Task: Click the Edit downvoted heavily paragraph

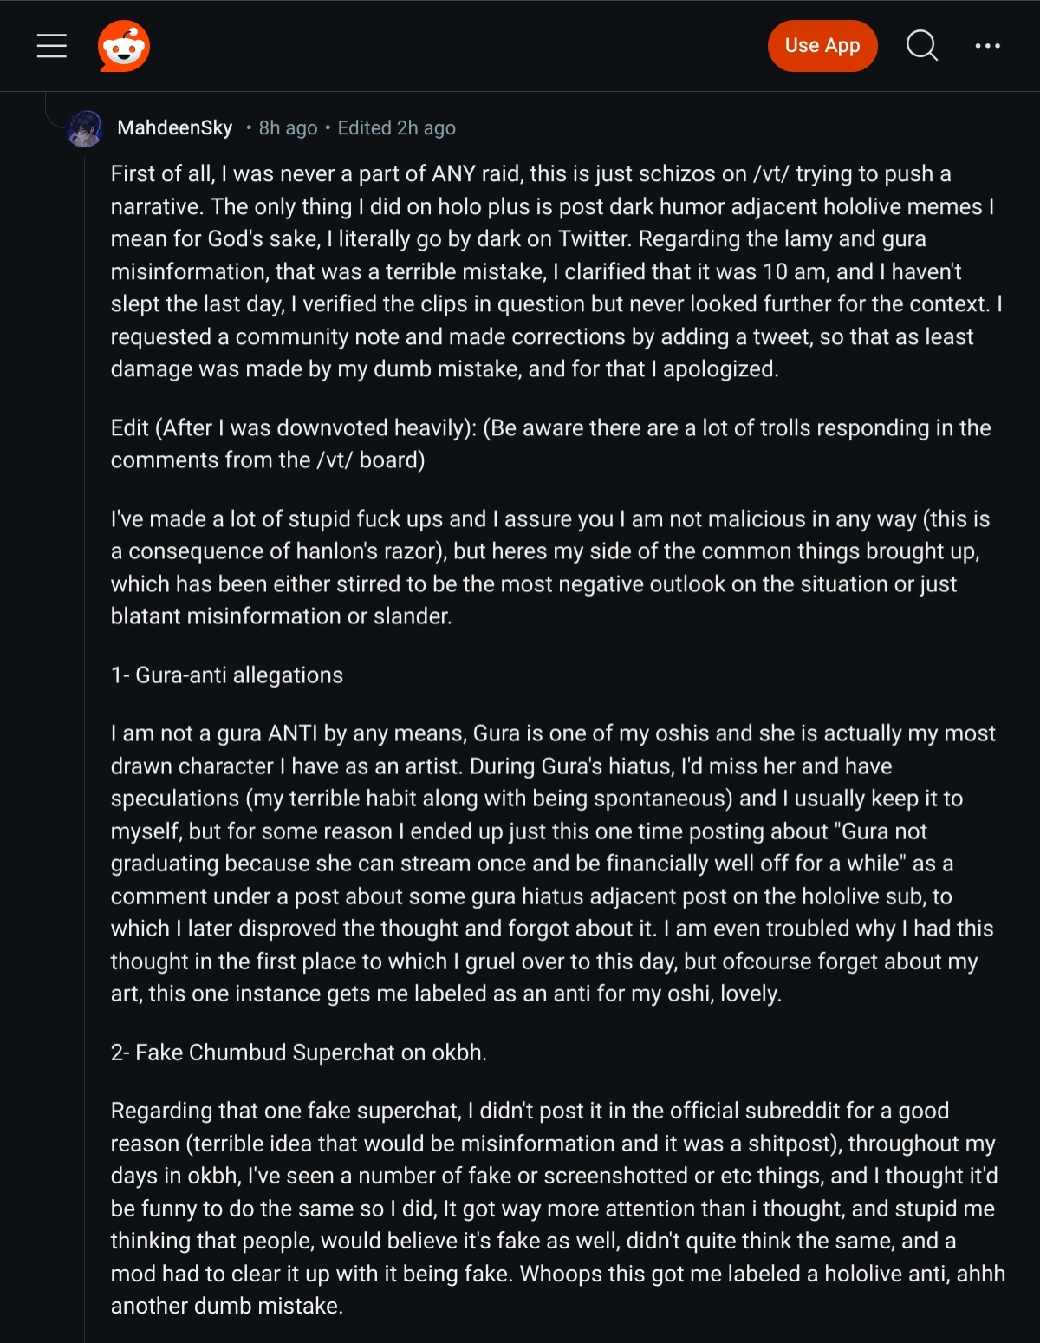Action: 551,444
